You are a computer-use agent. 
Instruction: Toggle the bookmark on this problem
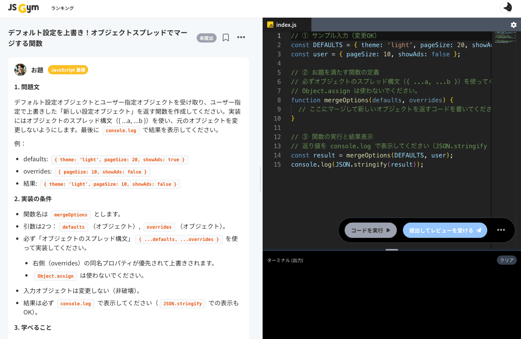click(x=225, y=37)
